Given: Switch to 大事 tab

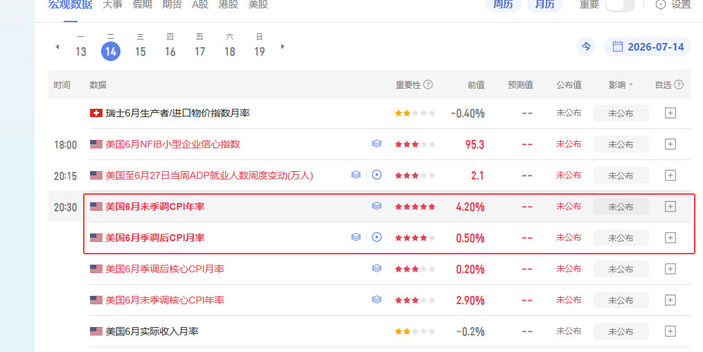Looking at the screenshot, I should (x=112, y=4).
